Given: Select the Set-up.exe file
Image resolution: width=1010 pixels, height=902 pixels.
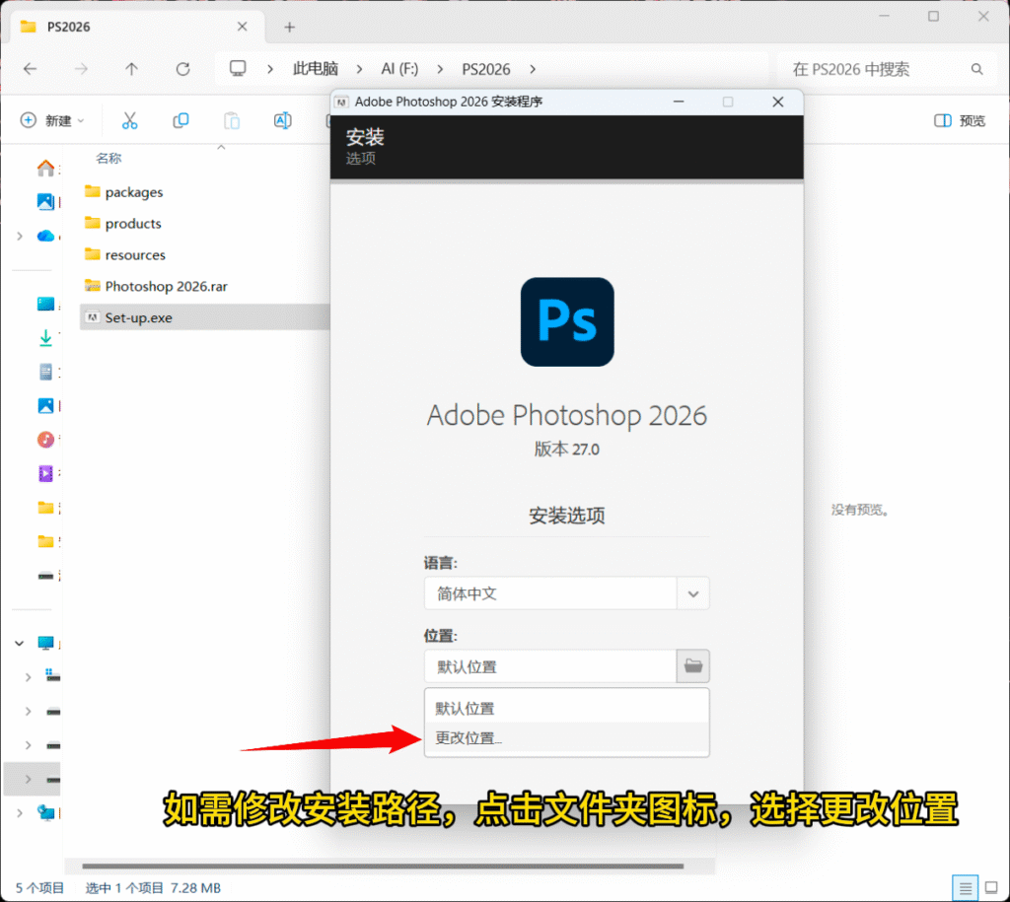Looking at the screenshot, I should pos(138,317).
